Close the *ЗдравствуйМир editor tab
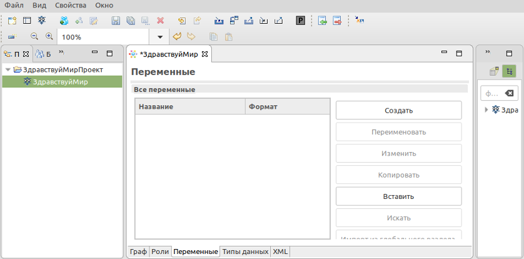The height and width of the screenshot is (259, 524). coord(205,54)
